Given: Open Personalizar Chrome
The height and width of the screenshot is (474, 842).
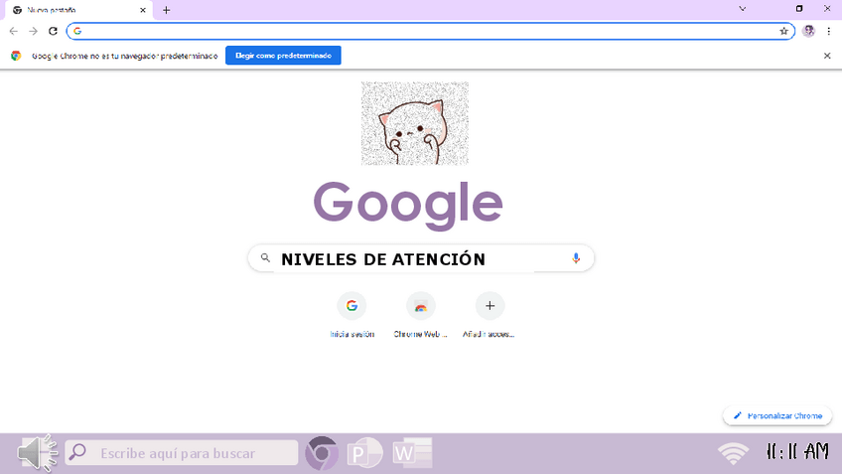Looking at the screenshot, I should pos(777,415).
